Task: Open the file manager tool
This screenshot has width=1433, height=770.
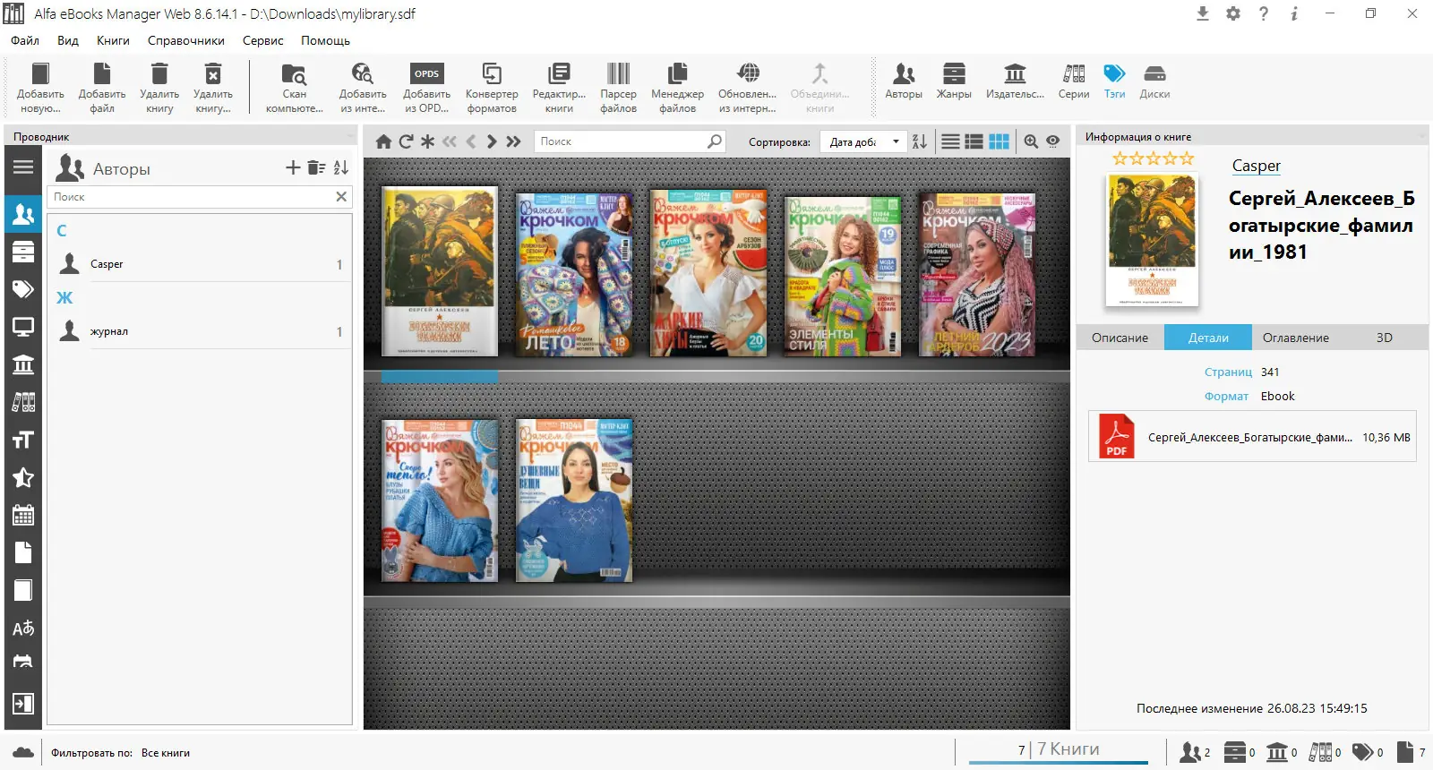Action: click(x=677, y=88)
